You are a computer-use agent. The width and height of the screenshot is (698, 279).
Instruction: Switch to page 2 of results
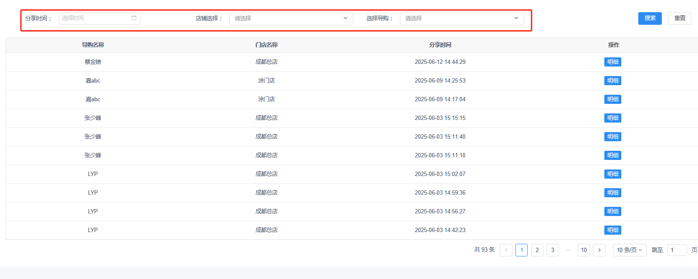(x=537, y=250)
